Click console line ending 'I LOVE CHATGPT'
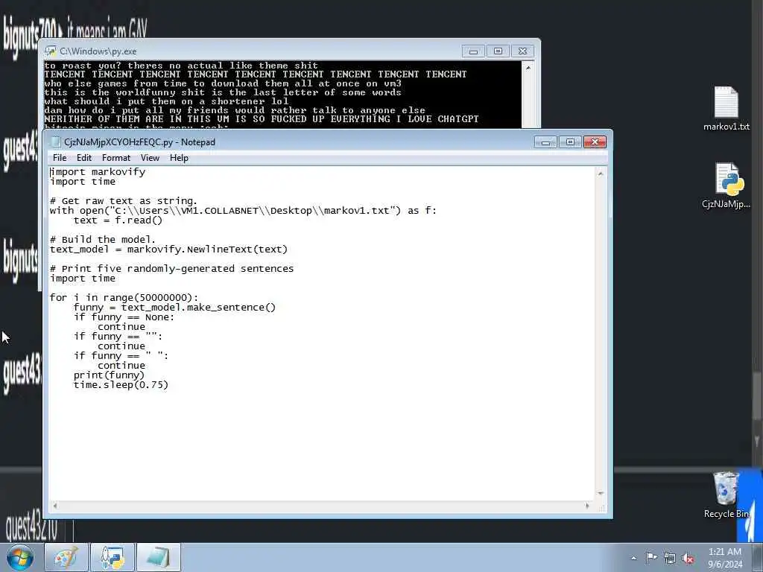Viewport: 763px width, 572px height. [x=262, y=119]
